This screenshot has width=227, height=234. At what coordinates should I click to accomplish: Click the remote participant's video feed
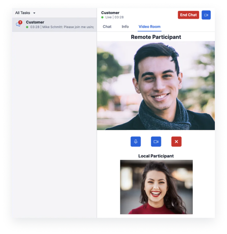[x=156, y=86]
